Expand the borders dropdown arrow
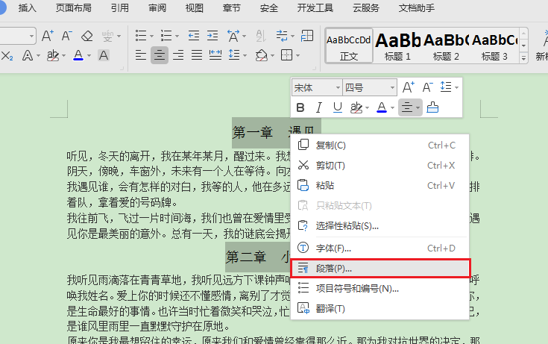Screen dimensions: 548x344 [297, 56]
